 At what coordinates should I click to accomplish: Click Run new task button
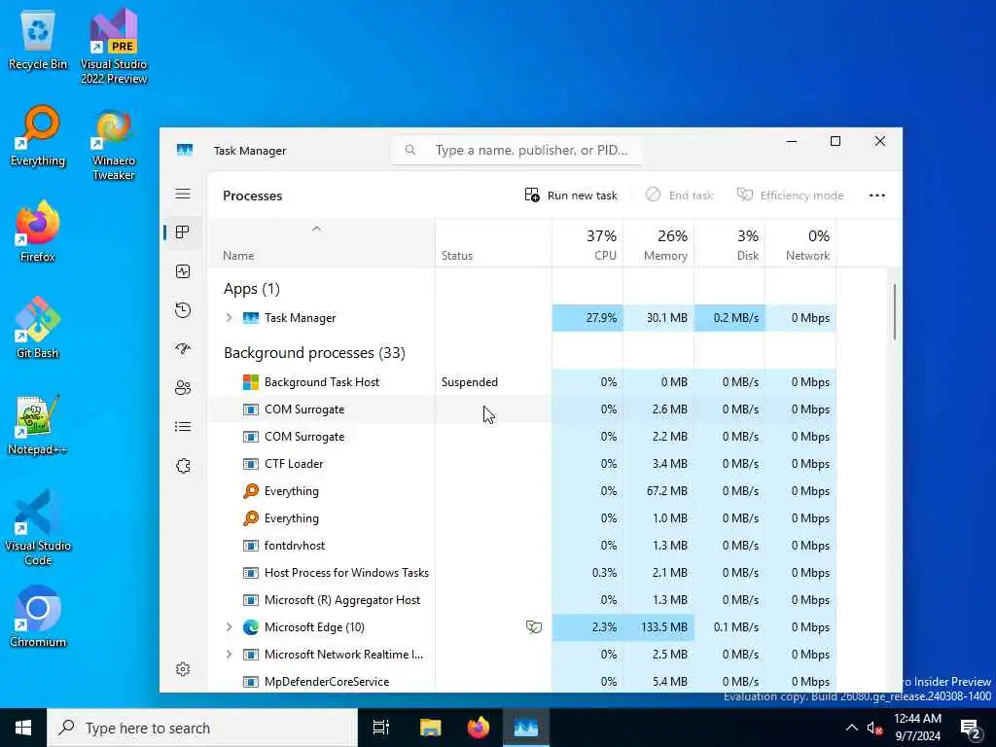(571, 195)
